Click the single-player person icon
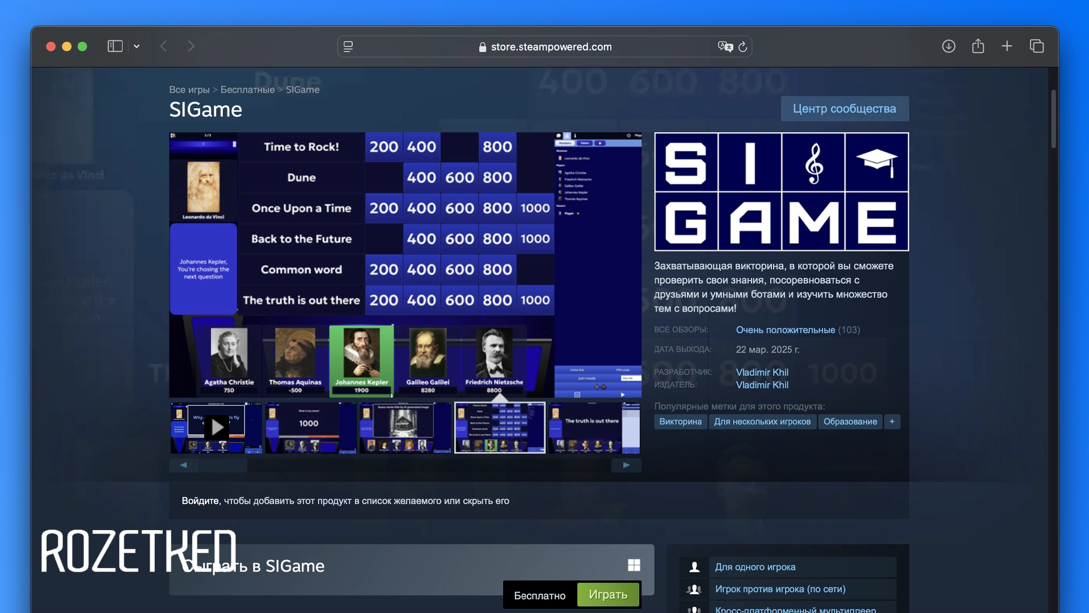 694,567
